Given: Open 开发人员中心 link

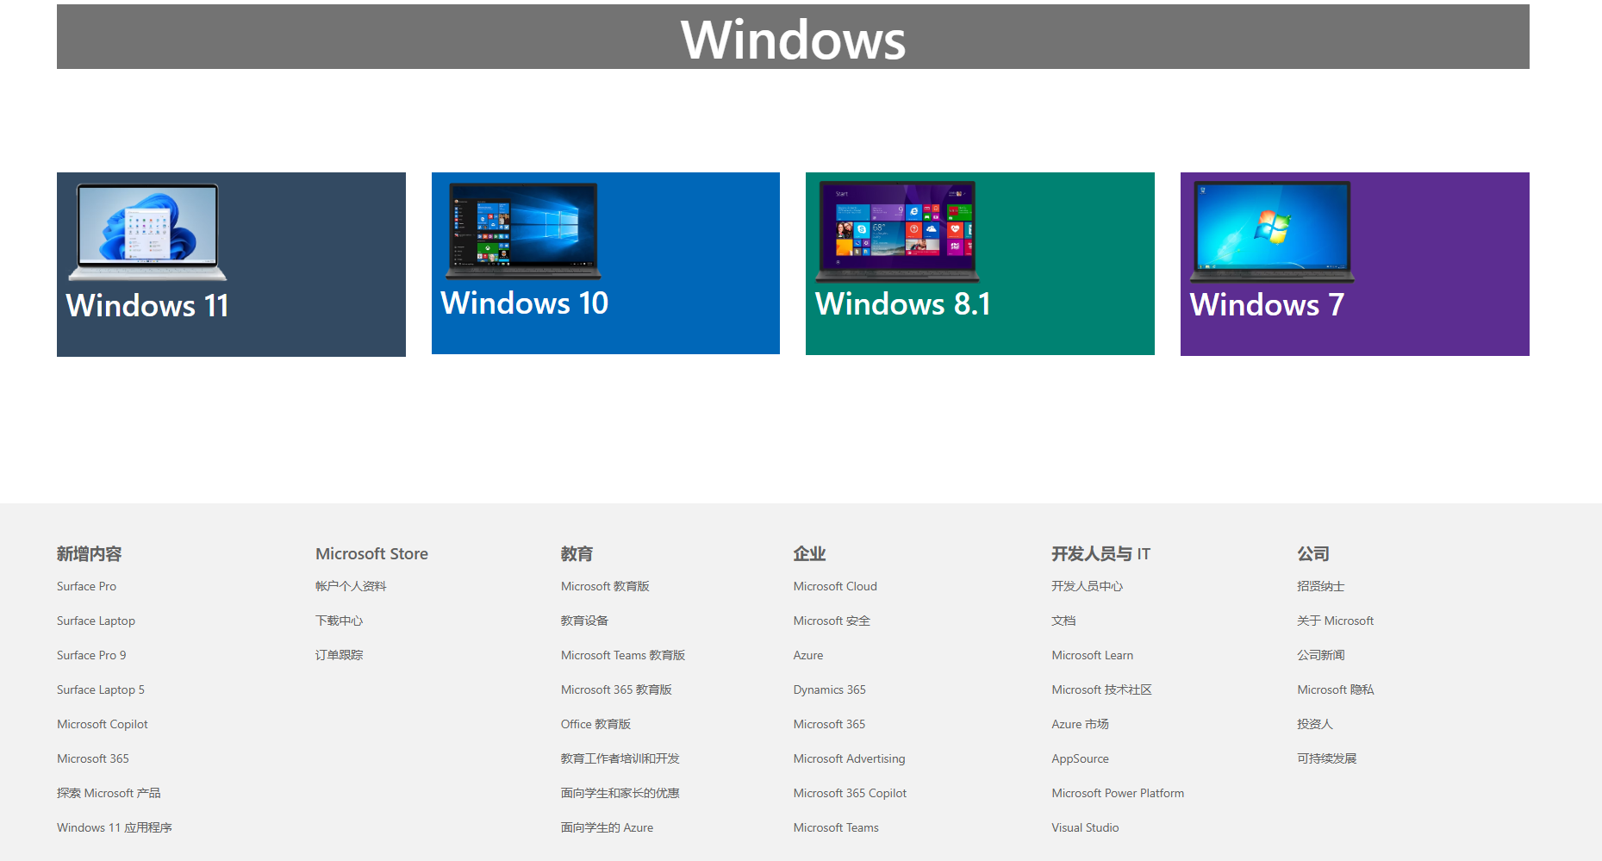Looking at the screenshot, I should 1087,586.
